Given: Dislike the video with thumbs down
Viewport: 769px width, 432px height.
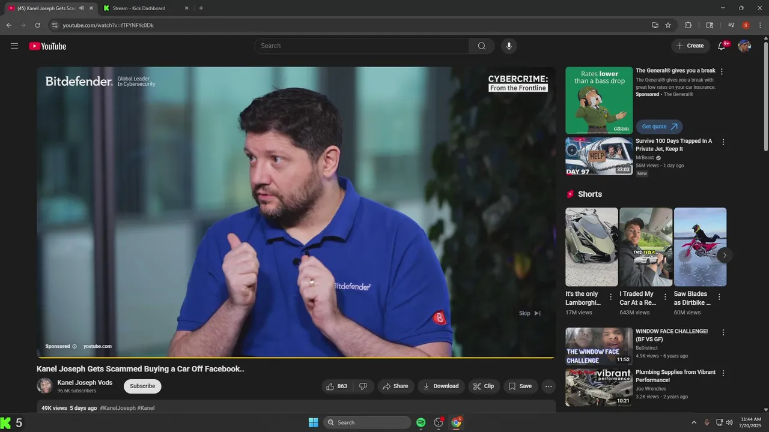Looking at the screenshot, I should click(x=363, y=386).
